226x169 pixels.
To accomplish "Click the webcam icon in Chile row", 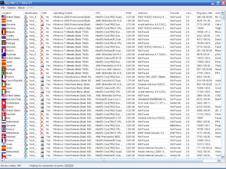I will [x=42, y=155].
